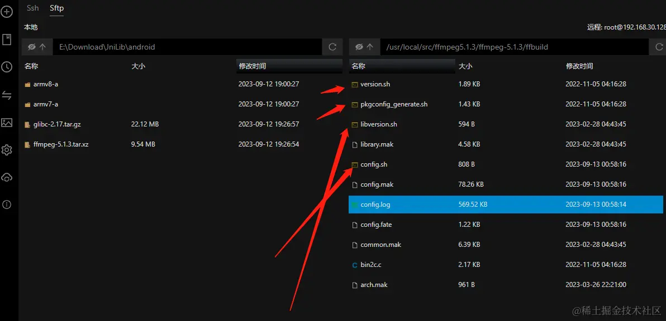The width and height of the screenshot is (666, 321).
Task: Refresh the remote file list
Action: (659, 47)
